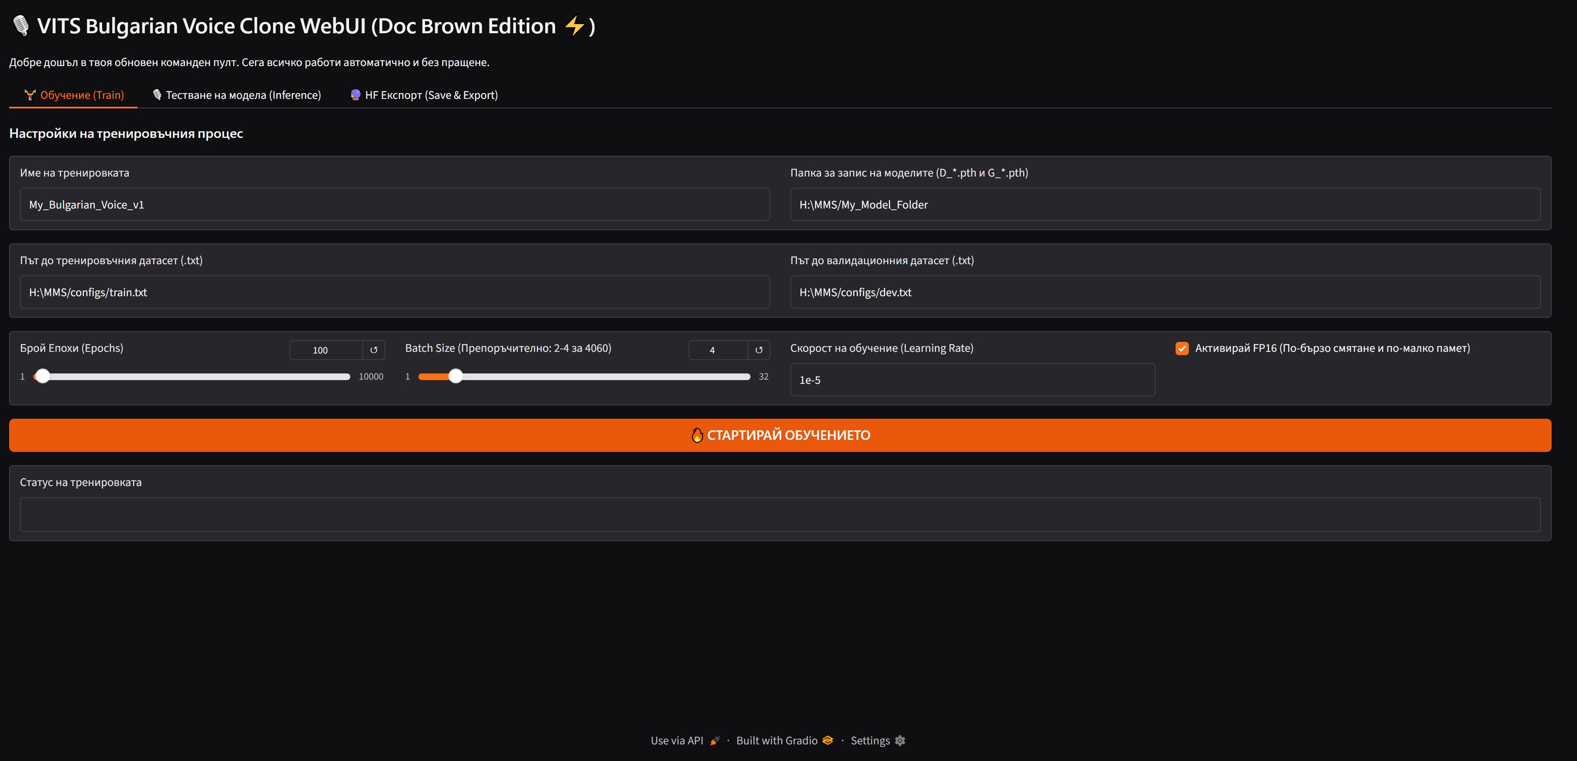Focus the Epochs number box showing 100
Screen dimensions: 1577x761
click(x=326, y=350)
